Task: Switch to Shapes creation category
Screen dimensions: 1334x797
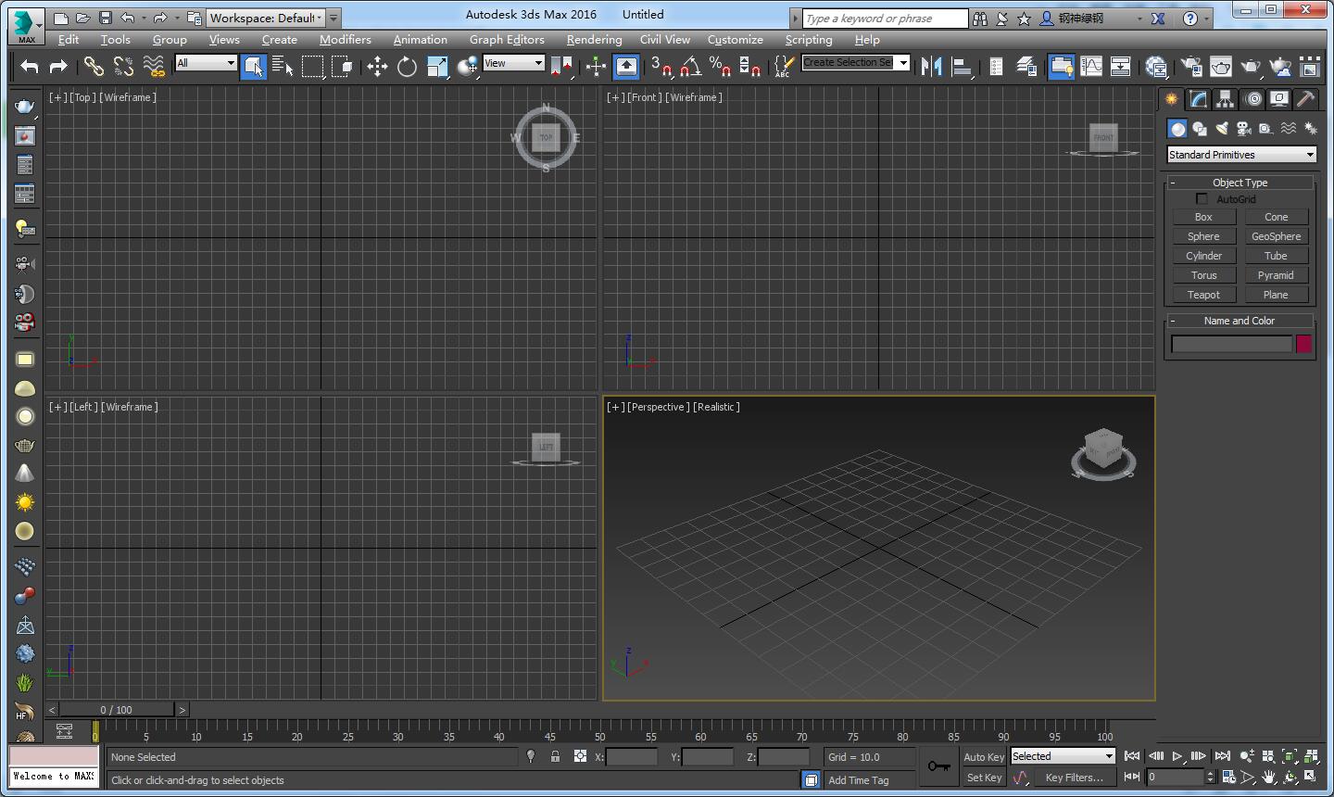Action: pyautogui.click(x=1200, y=129)
